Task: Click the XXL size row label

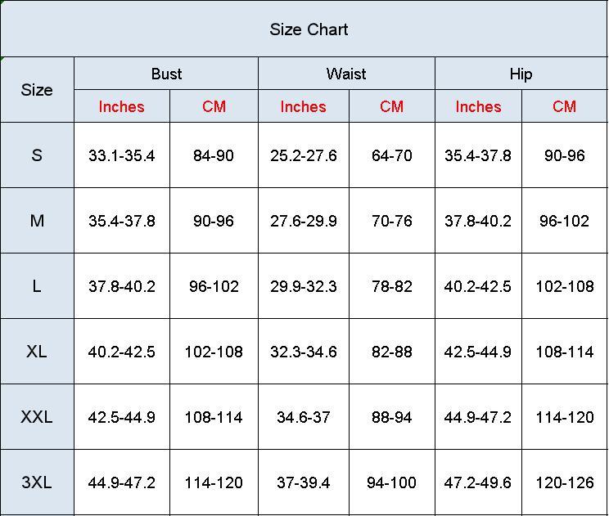Action: 37,417
